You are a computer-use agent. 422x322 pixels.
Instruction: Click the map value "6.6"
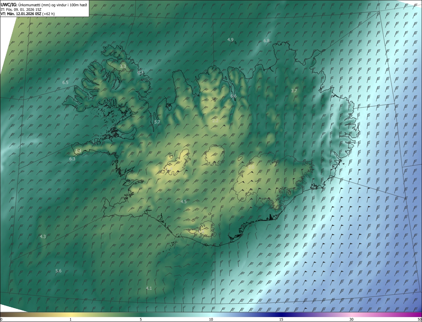[233, 96]
